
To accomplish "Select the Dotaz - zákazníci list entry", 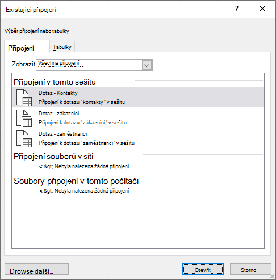I will pyautogui.click(x=138, y=118).
